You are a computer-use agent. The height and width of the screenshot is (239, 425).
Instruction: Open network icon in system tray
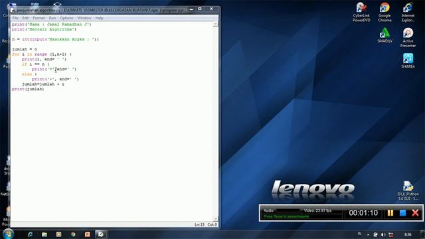[376, 234]
